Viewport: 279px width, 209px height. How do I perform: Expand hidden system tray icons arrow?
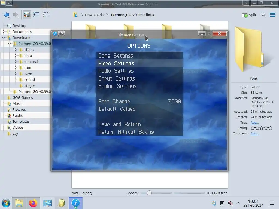[238, 203]
